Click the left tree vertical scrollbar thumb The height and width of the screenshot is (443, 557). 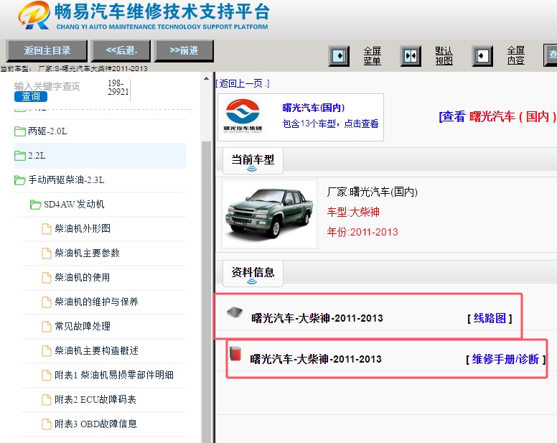tap(207, 292)
